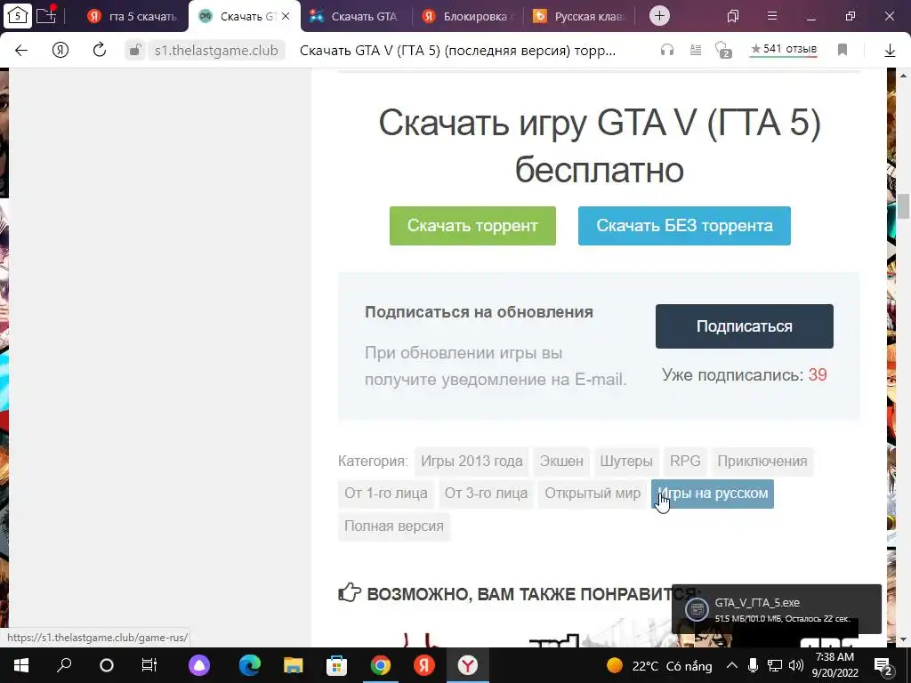Click the microphone tray icon
Image resolution: width=911 pixels, height=683 pixels.
tap(753, 665)
